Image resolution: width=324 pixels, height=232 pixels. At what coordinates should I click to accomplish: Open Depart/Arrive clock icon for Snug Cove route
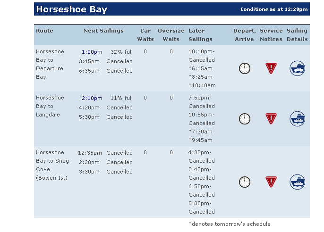(x=245, y=182)
